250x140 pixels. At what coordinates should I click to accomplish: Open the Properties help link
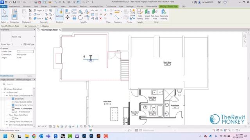tap(7, 75)
